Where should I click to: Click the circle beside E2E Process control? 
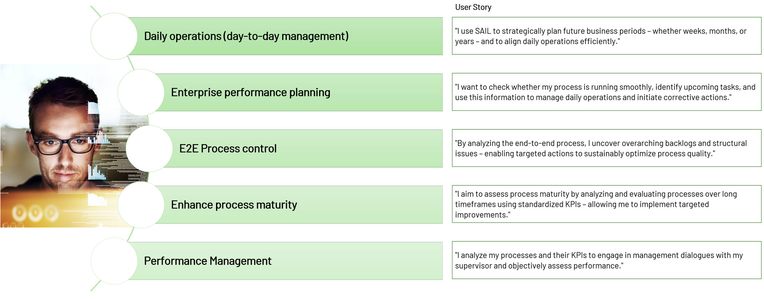(149, 149)
